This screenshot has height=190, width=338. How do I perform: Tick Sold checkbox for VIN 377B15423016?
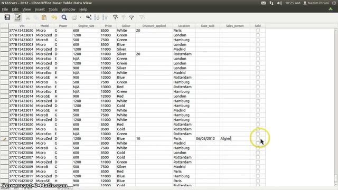pos(258,106)
